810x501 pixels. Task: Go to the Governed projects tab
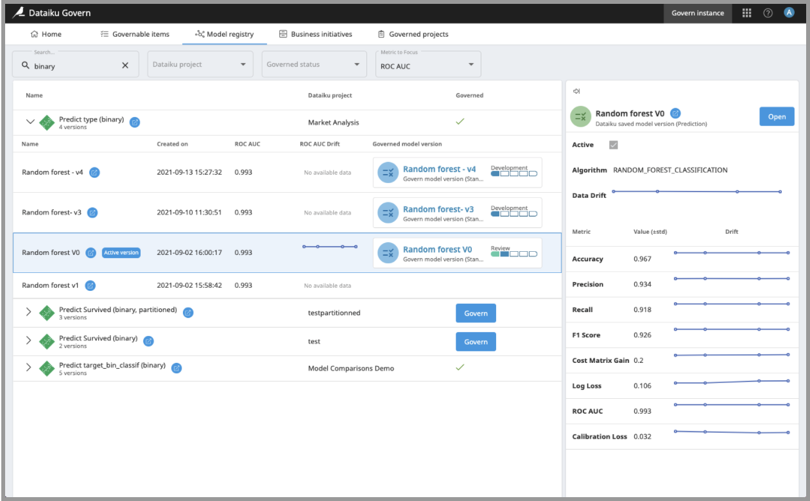413,34
